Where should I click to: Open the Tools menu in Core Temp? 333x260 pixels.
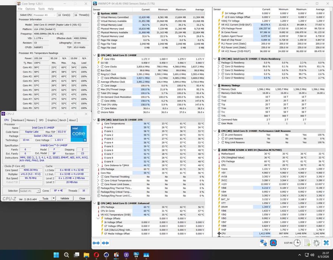click(41, 9)
